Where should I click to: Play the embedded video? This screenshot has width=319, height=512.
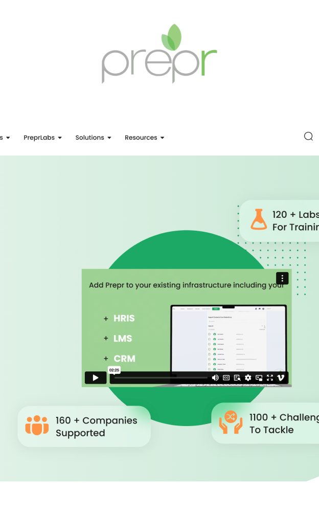point(96,378)
